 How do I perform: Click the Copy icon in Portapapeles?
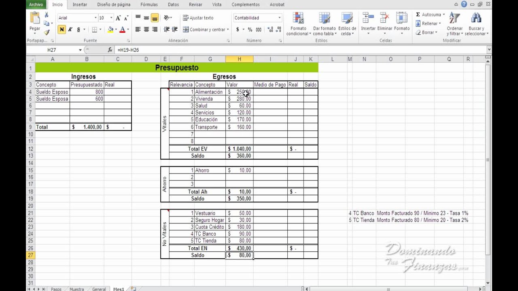pos(47,24)
